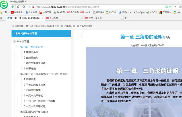The width and height of the screenshot is (182, 117).
Task: Open section 3 线段的垂直平分线
Action: tap(35, 63)
